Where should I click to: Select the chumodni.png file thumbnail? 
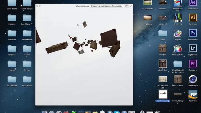[163, 94]
